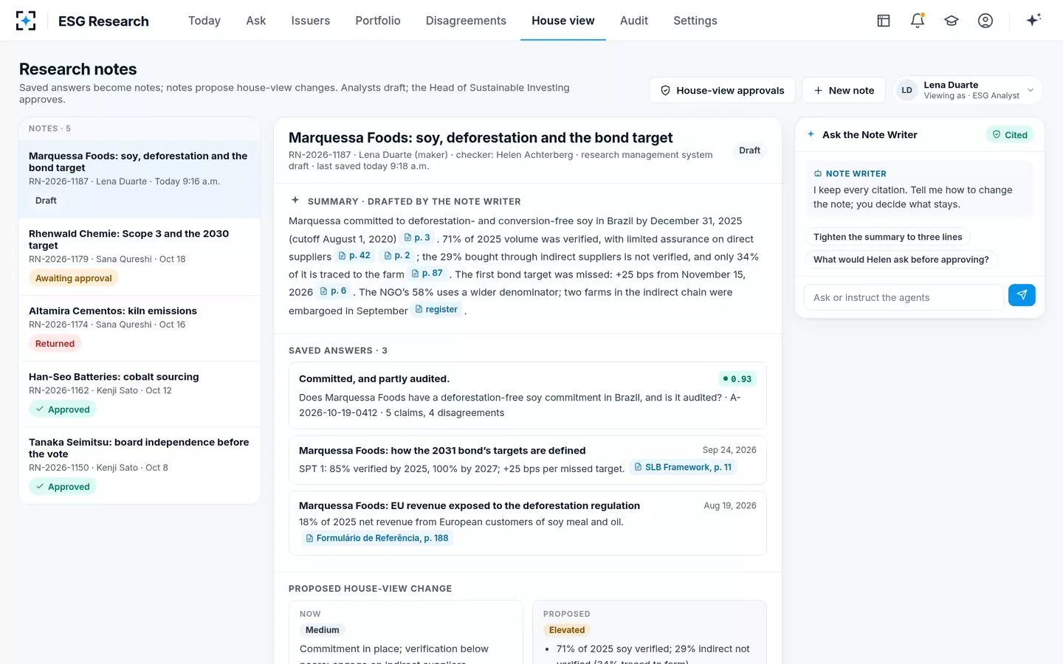This screenshot has width=1063, height=664.
Task: Choose 'What would Helen ask before approving?' suggestion
Action: 901,260
